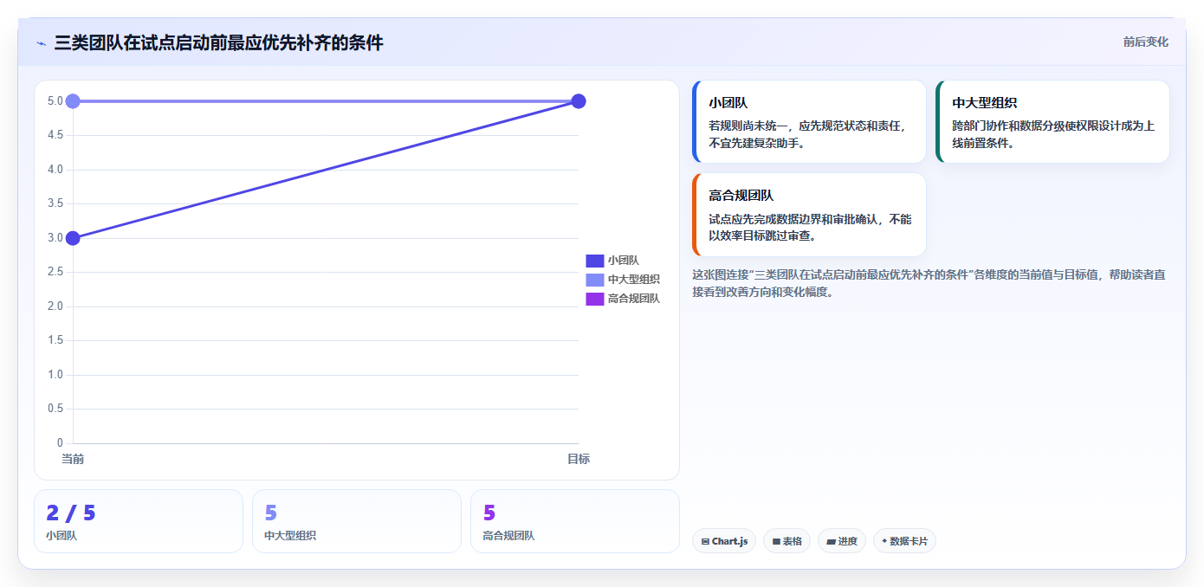Screen dimensions: 1204x587
Task: Click the 2.5 label on the y-axis
Action: (x=55, y=272)
